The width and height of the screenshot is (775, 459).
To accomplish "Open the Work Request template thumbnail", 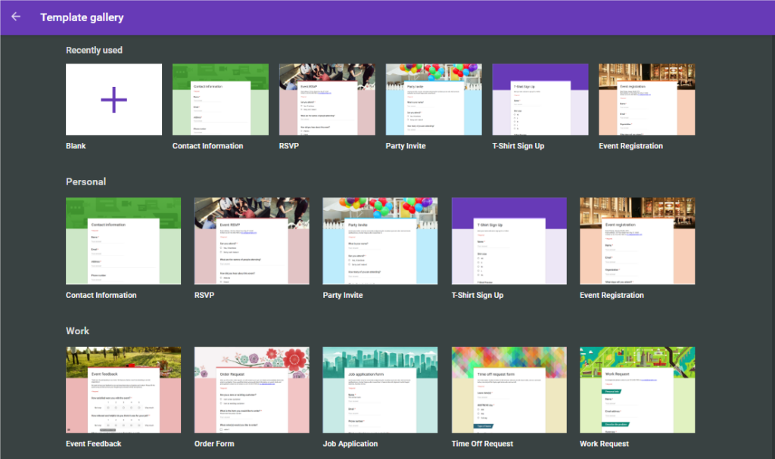I will pyautogui.click(x=637, y=389).
